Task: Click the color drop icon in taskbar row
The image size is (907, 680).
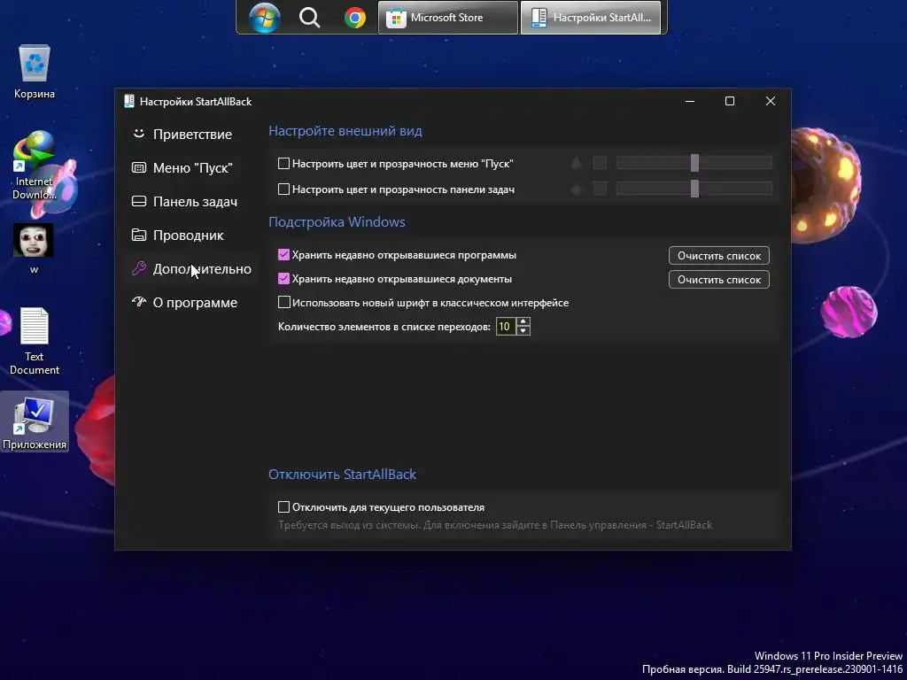Action: coord(576,189)
